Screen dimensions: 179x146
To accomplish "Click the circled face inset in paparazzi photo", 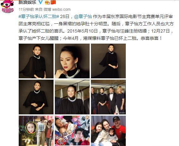I will (31, 128).
